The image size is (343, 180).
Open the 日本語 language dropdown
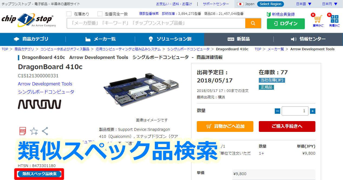point(304,4)
